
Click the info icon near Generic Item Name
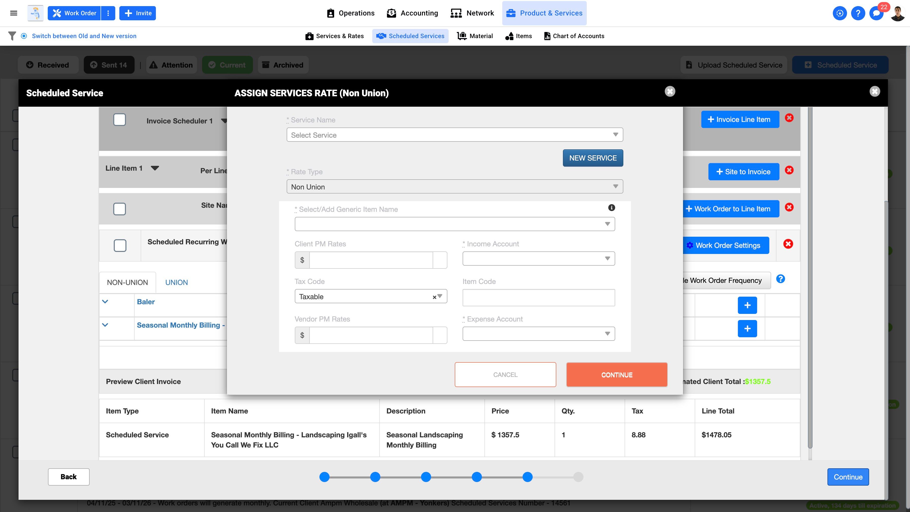611,208
